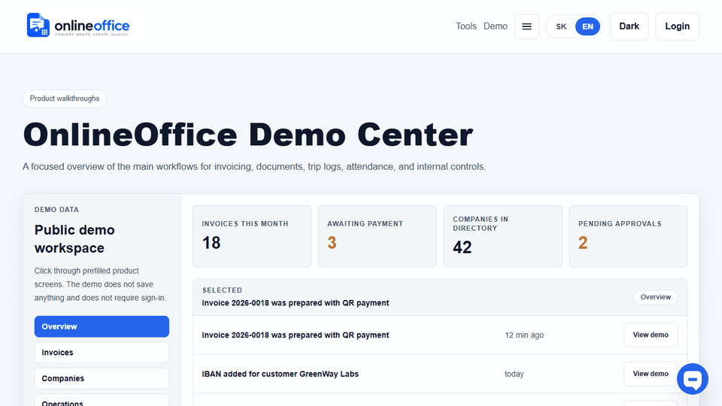
Task: View demo for IBAN GreenWay Labs row
Action: tap(651, 374)
